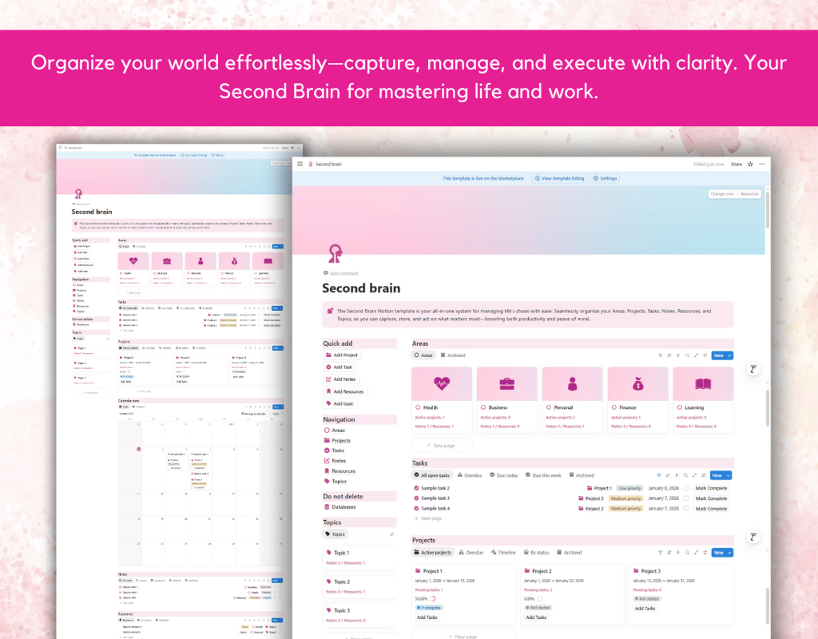Viewport: 818px width, 639px height.
Task: Click the search icon in Projects toolbar
Action: coord(687,553)
